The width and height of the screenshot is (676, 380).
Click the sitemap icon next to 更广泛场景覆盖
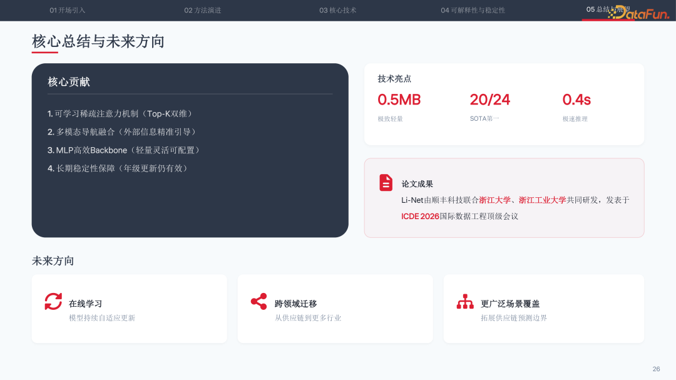[465, 302]
